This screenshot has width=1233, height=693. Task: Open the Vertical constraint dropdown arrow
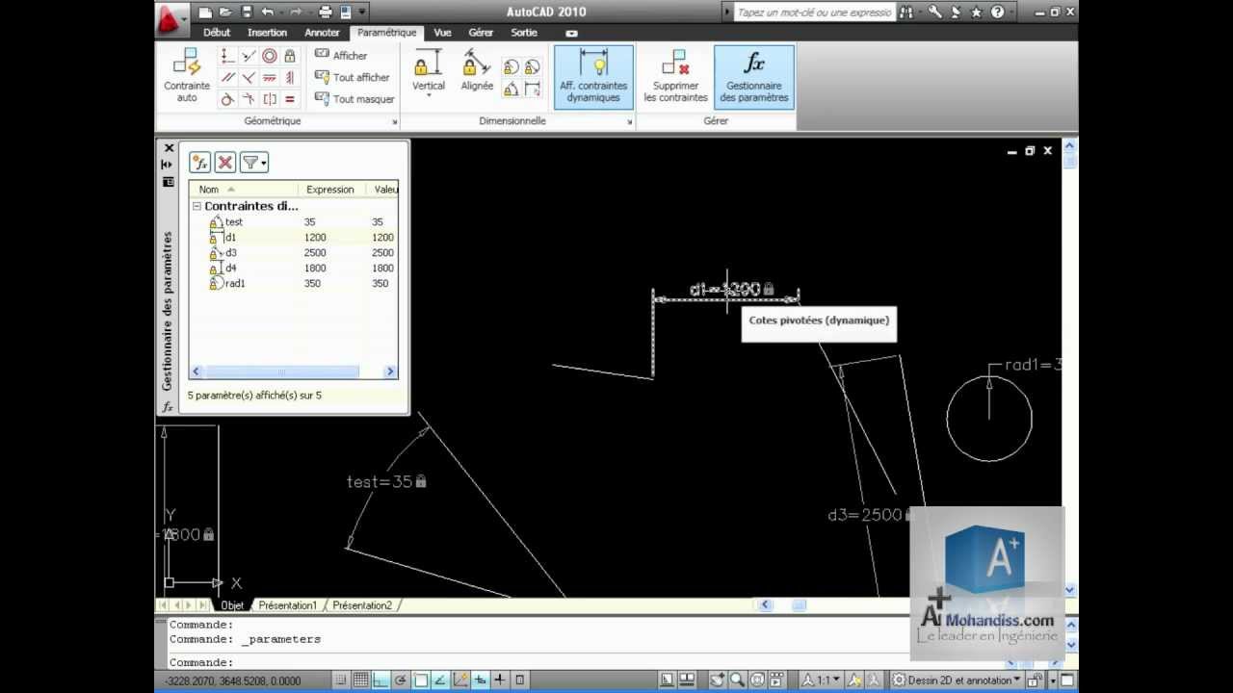coord(429,96)
